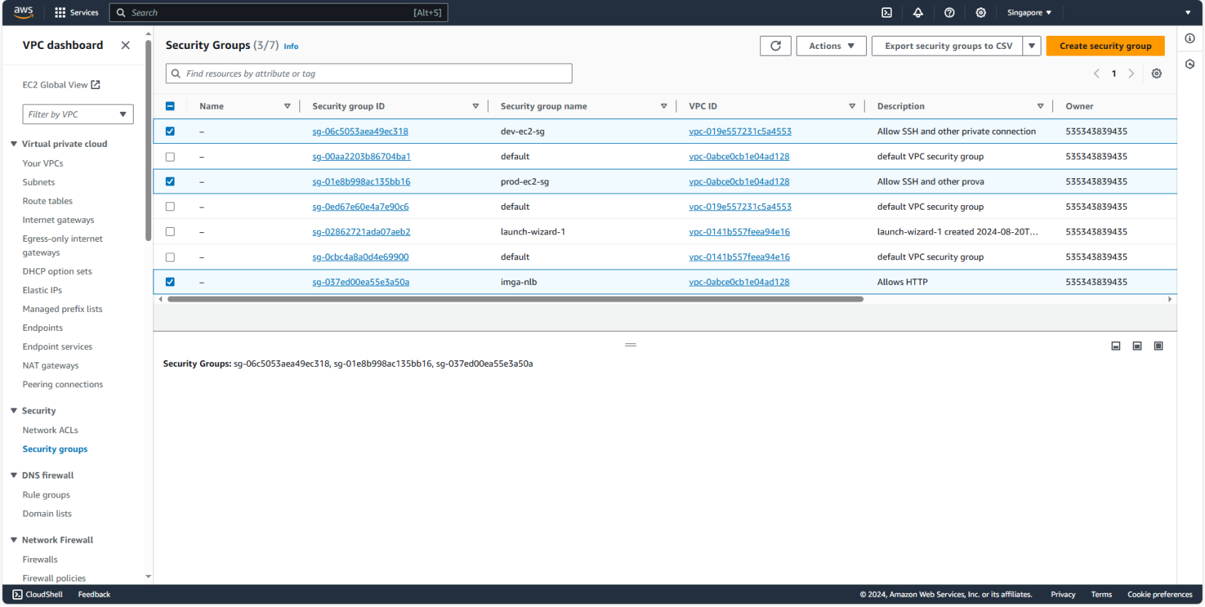The image size is (1205, 607).
Task: Open the Services grid menu
Action: 76,12
